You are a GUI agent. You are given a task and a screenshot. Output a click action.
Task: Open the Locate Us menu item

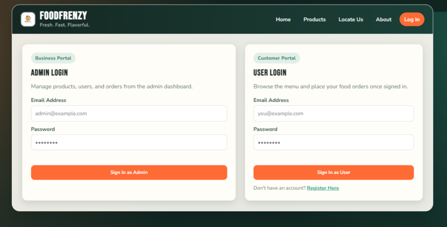point(351,19)
